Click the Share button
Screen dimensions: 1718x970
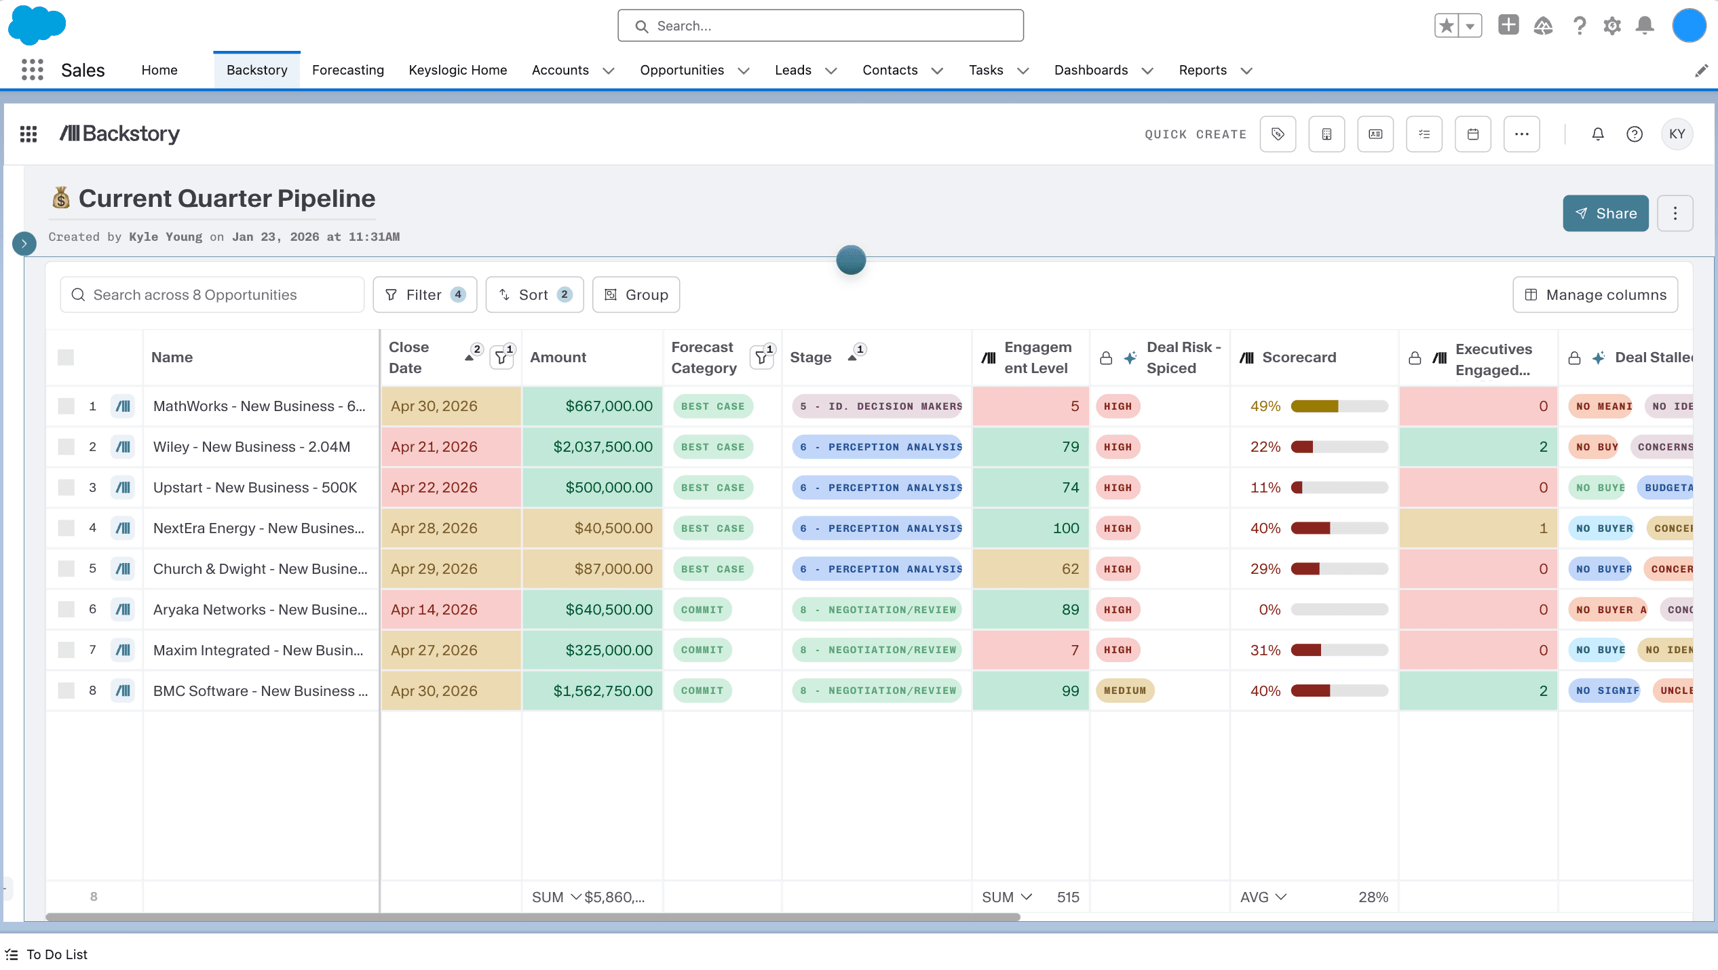[x=1605, y=213]
